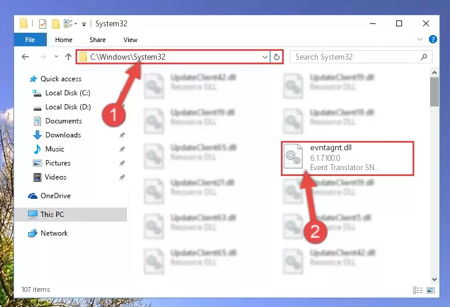
Task: Switch to the Home ribbon tab
Action: pos(64,40)
